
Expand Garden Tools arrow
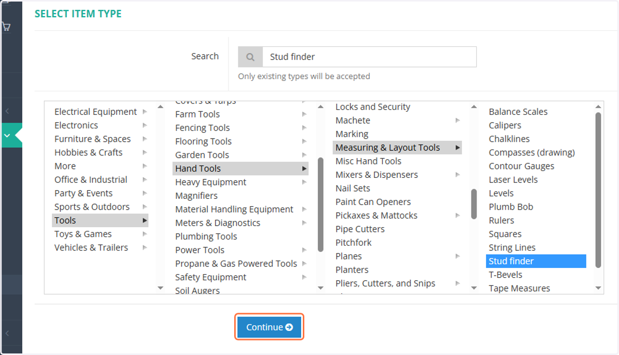pos(304,155)
